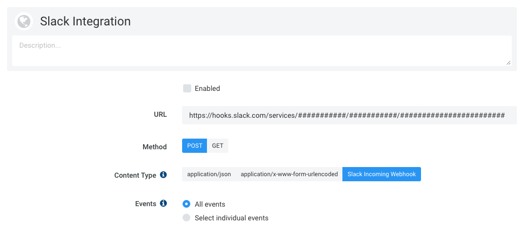This screenshot has width=524, height=230.
Task: Choose application/x-www-form-urlencoded content type
Action: [289, 174]
